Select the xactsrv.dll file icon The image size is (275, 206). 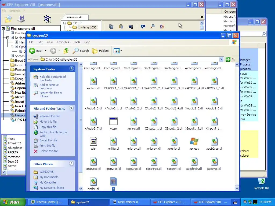pos(93,81)
